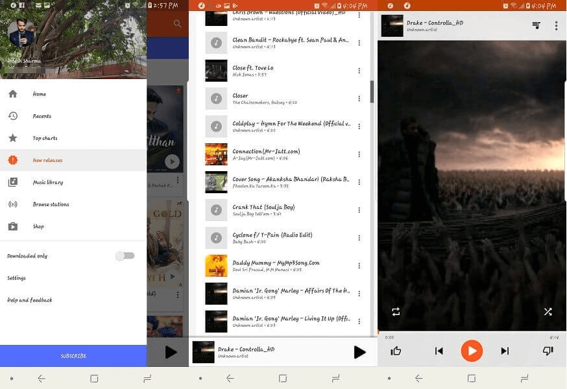
Task: Open Top charts from the sidebar
Action: click(x=45, y=138)
